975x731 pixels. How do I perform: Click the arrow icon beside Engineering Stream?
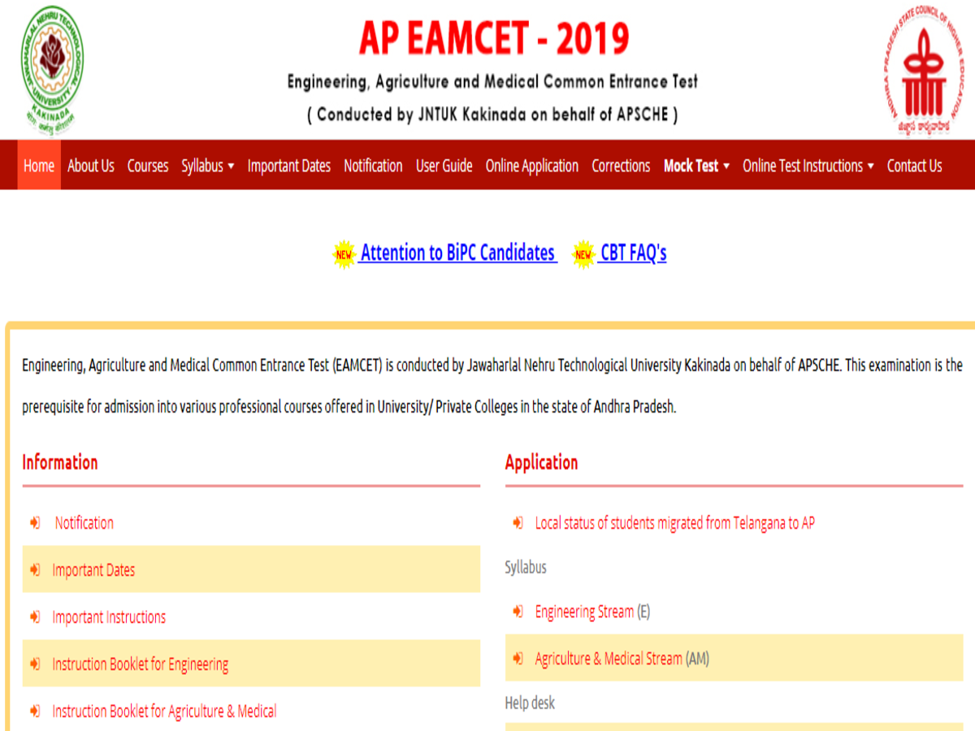click(x=518, y=612)
